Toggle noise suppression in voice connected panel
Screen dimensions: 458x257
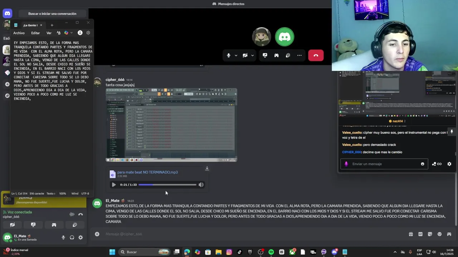72,214
